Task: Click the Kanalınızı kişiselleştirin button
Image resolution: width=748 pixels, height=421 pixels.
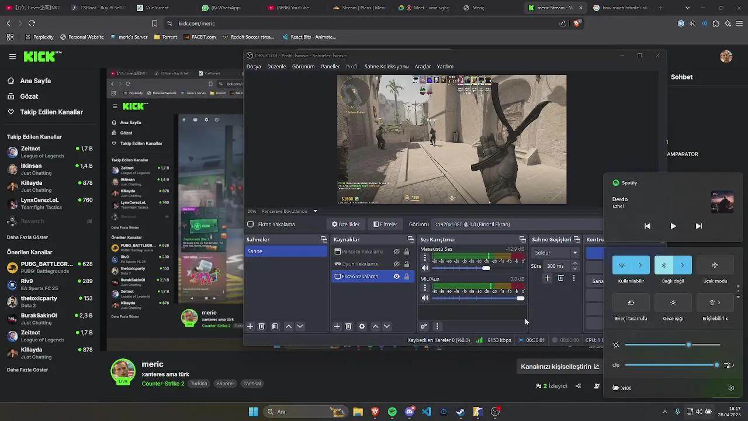Action: [559, 366]
